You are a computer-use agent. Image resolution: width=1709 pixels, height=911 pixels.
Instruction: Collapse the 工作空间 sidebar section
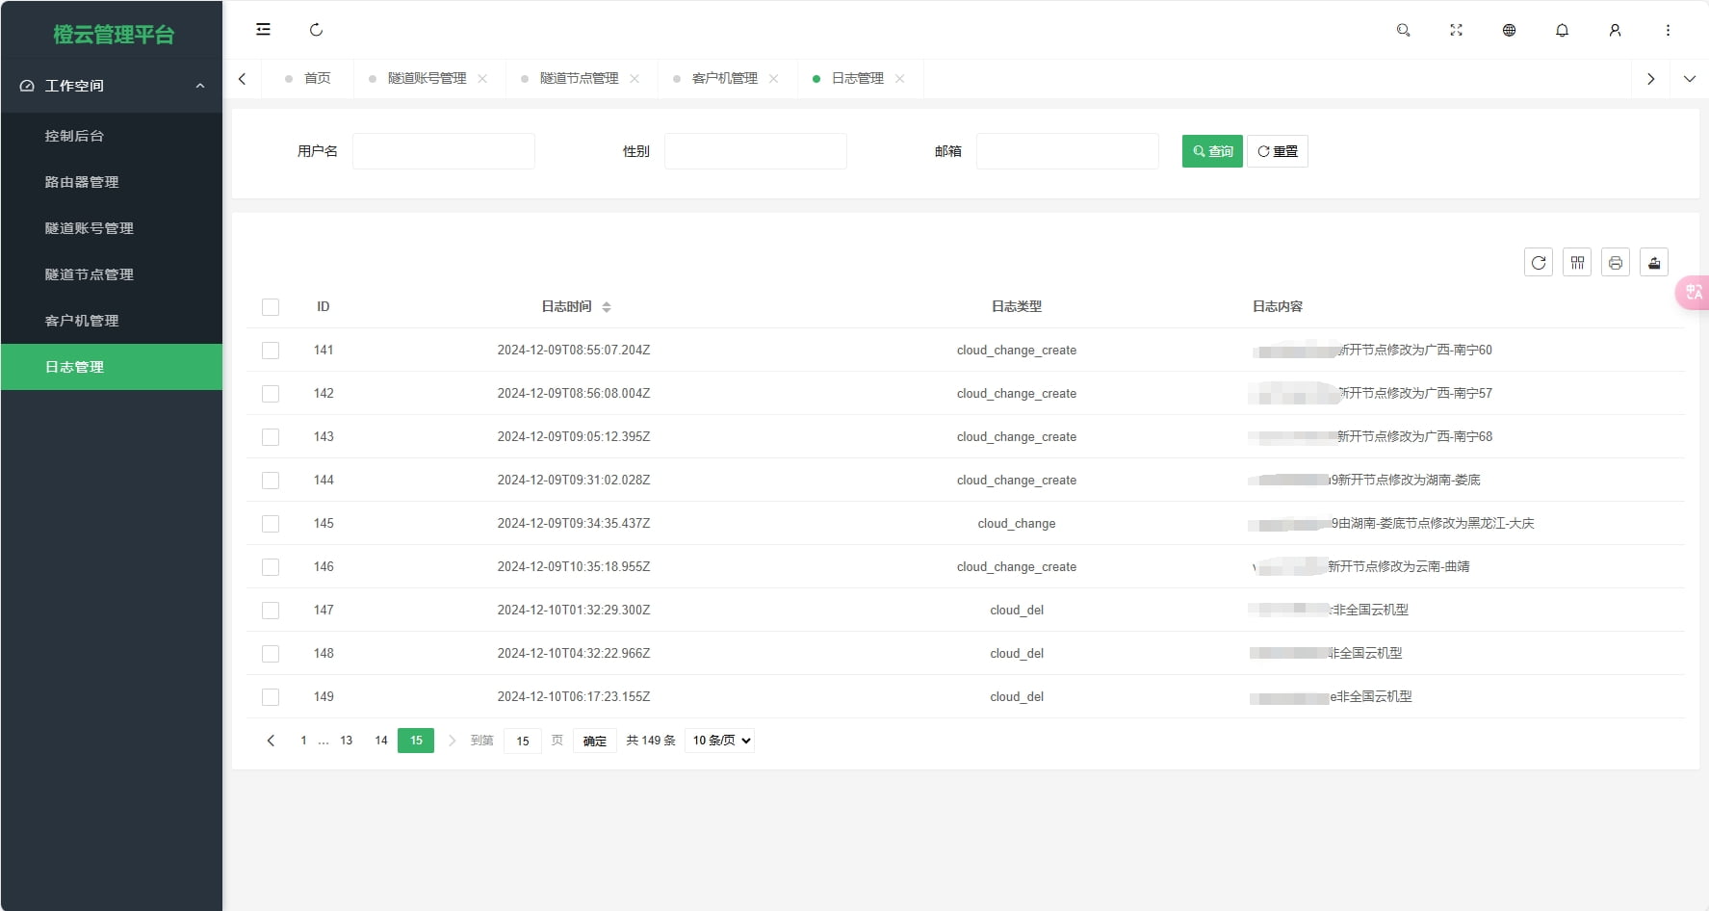pos(200,86)
